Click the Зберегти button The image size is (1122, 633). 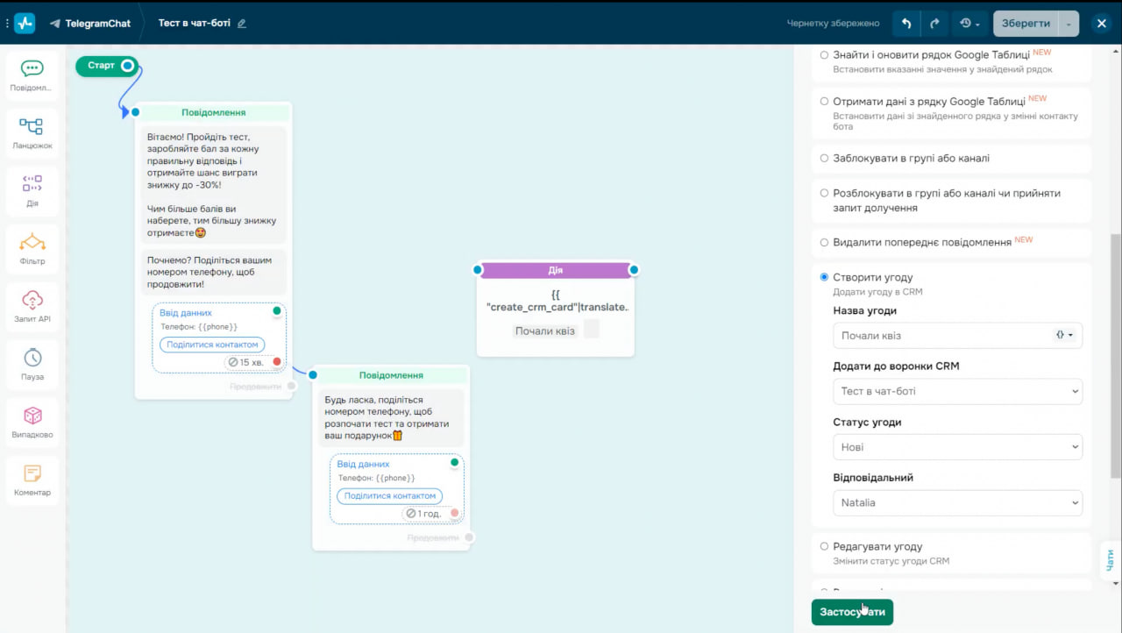coord(1025,24)
